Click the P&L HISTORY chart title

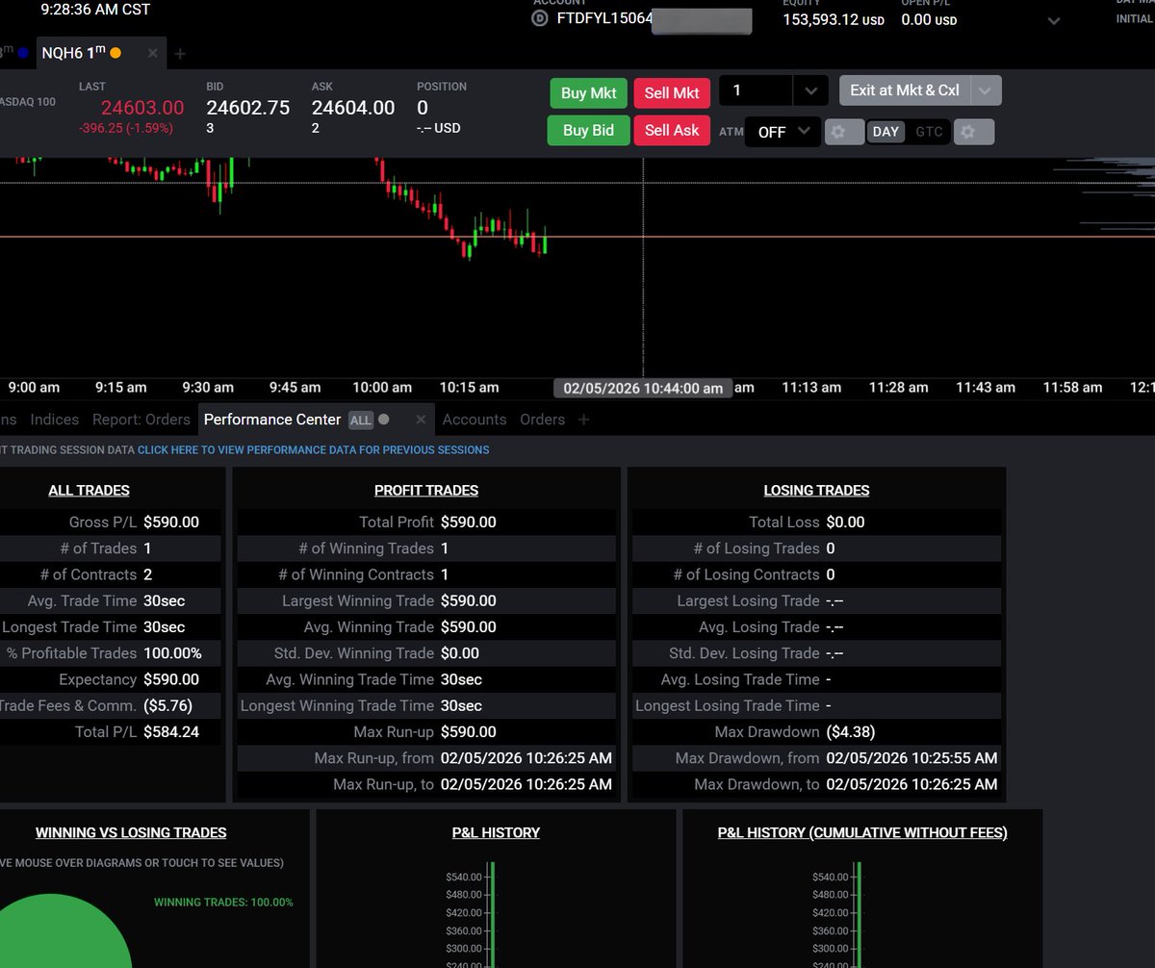tap(496, 833)
